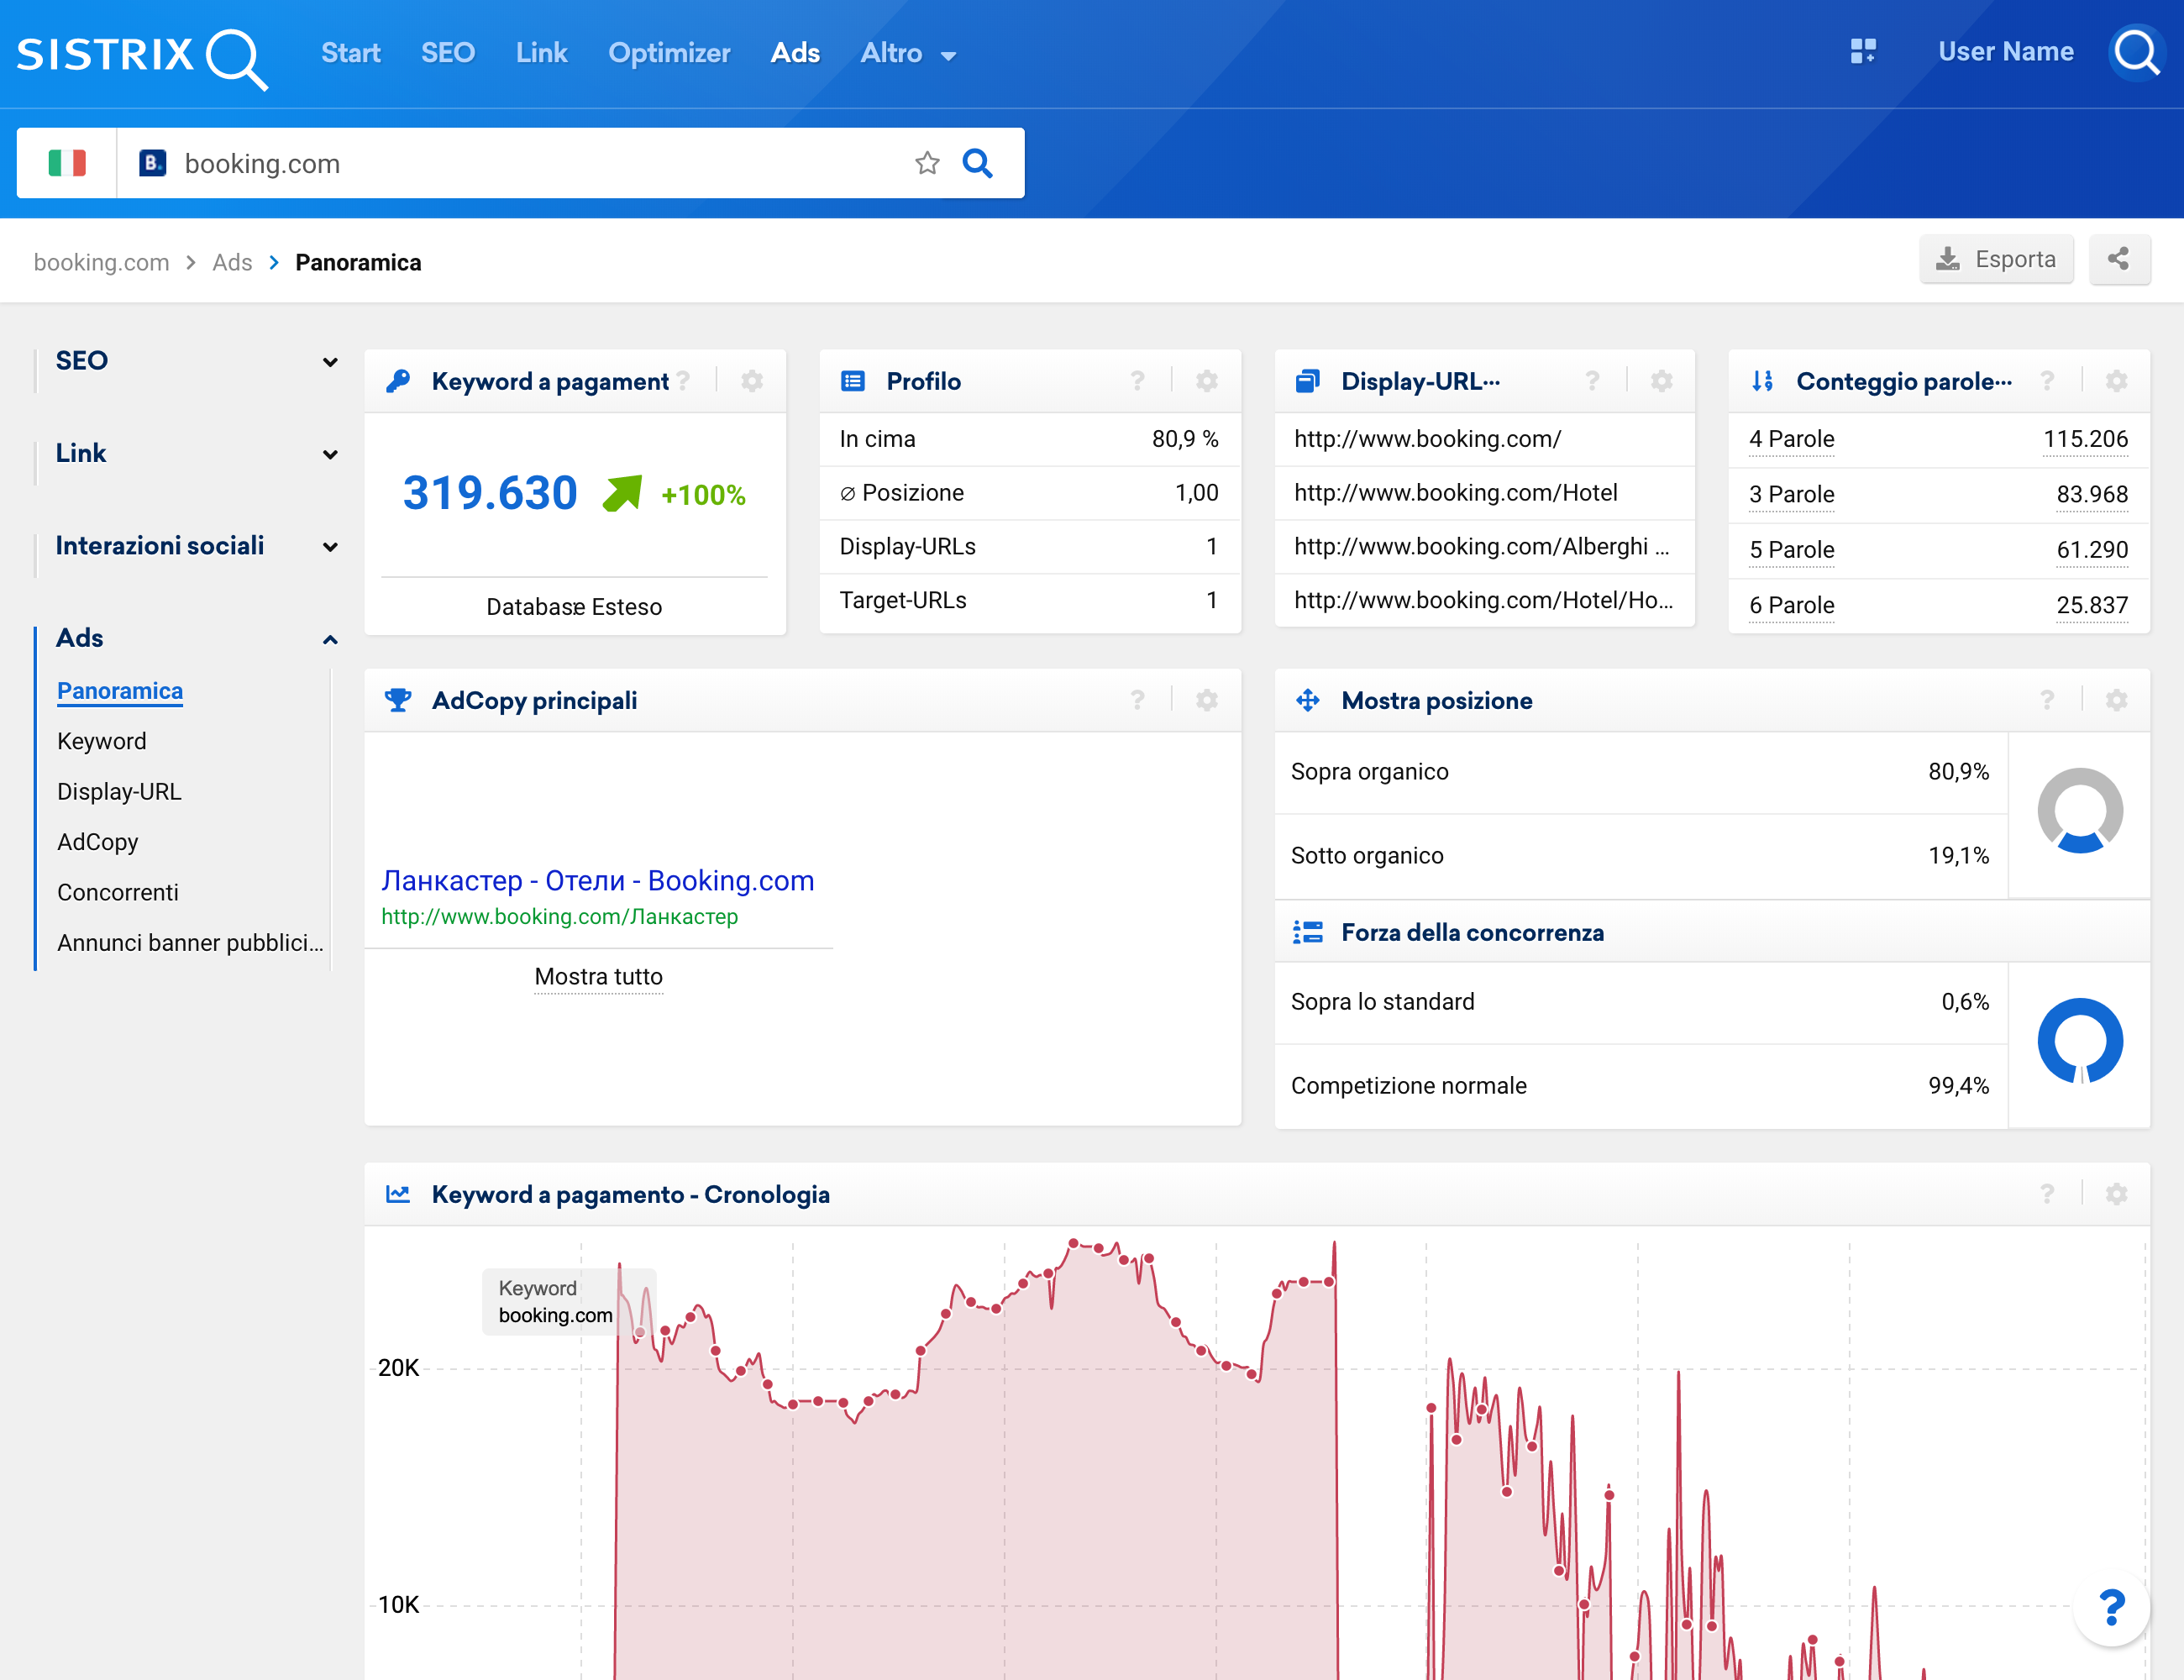Open the Optimizer navigation tab
Screen dimensions: 2184x1680
[x=669, y=53]
